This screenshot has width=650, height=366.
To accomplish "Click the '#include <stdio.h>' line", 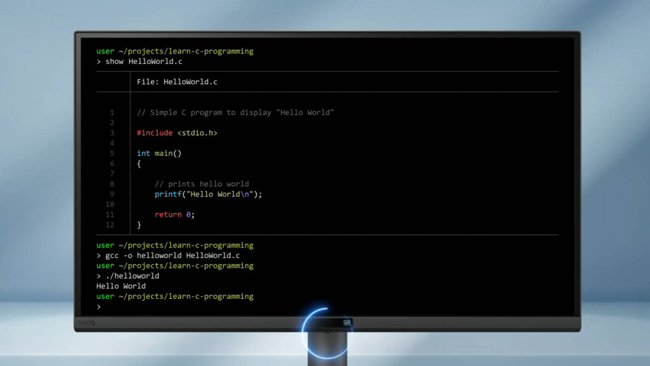I will (x=177, y=133).
